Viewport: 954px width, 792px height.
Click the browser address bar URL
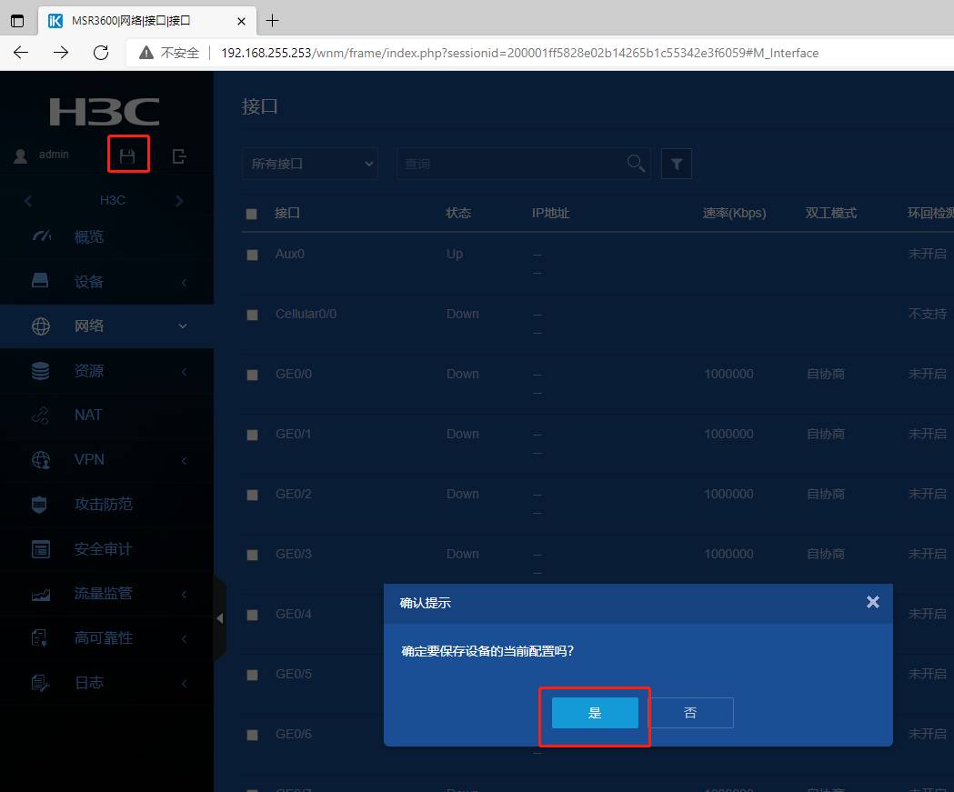(519, 53)
